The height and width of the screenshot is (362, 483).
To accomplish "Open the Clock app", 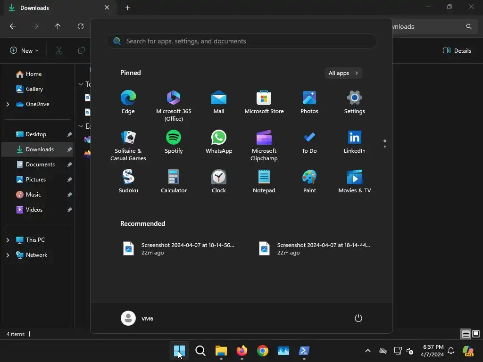I will pyautogui.click(x=219, y=181).
